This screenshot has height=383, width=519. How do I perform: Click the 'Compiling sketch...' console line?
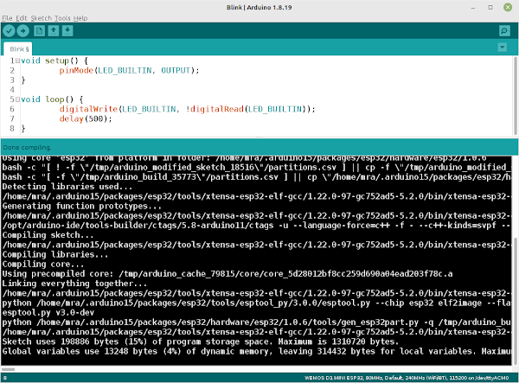(x=48, y=235)
